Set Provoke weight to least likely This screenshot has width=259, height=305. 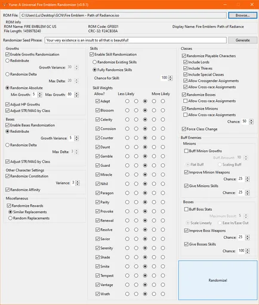pyautogui.click(x=127, y=211)
